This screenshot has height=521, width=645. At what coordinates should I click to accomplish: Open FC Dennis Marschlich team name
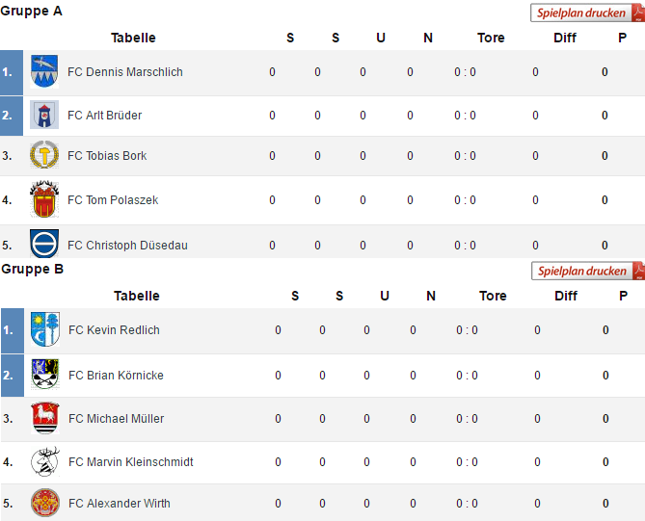(x=125, y=72)
